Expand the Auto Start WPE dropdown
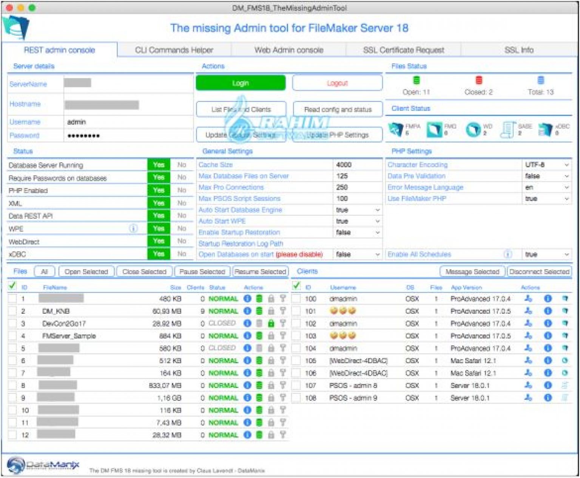Image resolution: width=580 pixels, height=478 pixels. coord(358,221)
